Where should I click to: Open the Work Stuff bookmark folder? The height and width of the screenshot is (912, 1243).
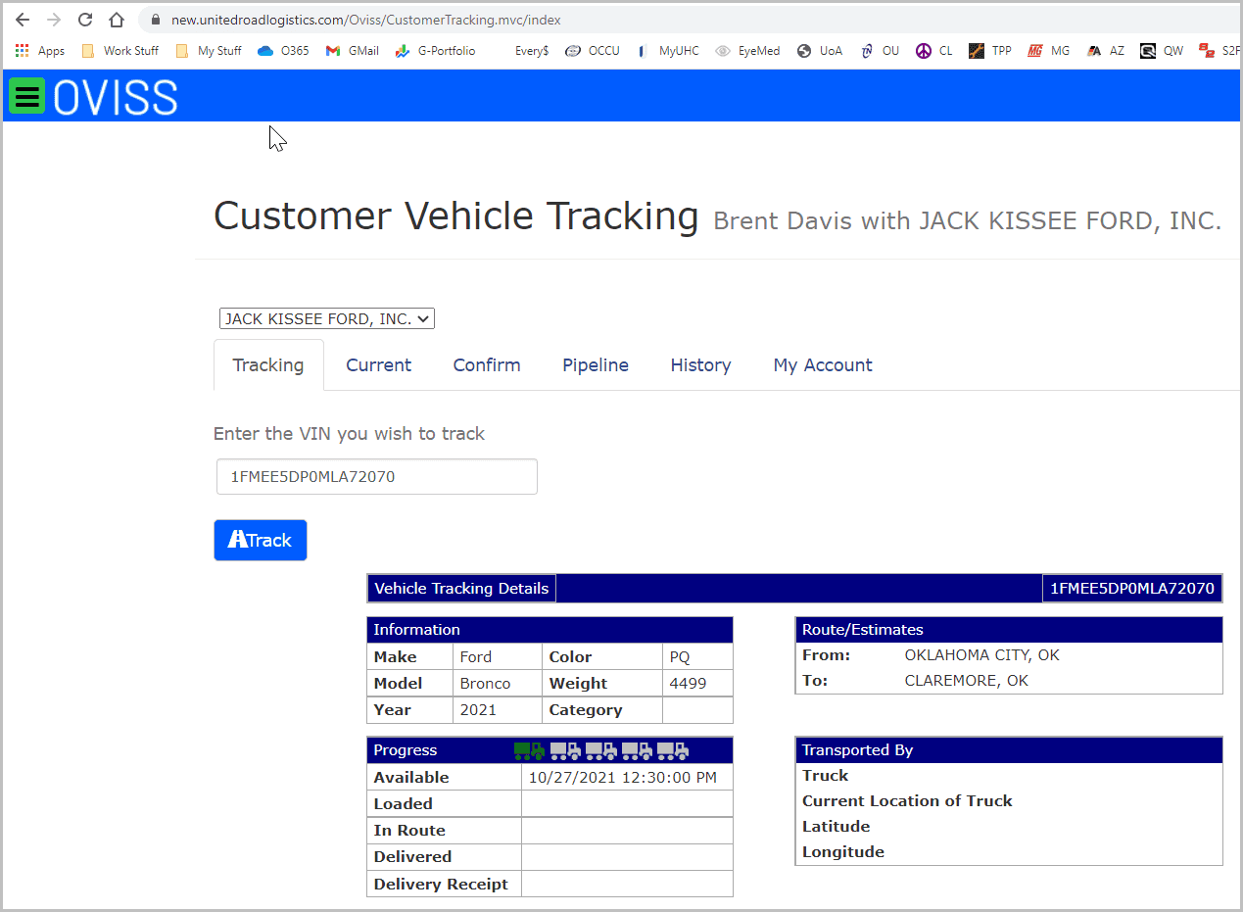click(x=120, y=51)
